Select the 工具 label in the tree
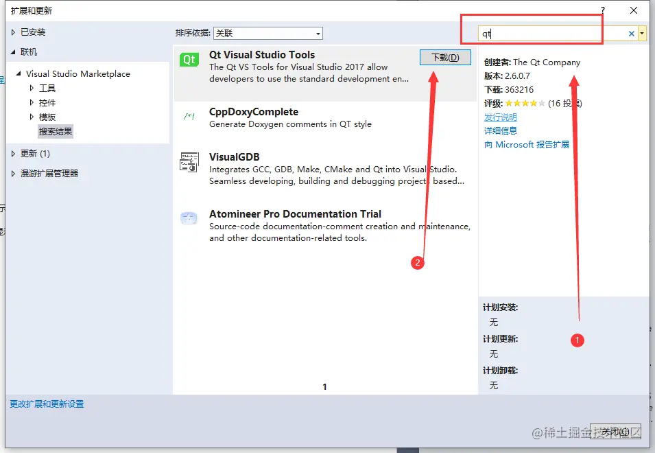Viewport: 655px width, 453px height. pyautogui.click(x=47, y=88)
